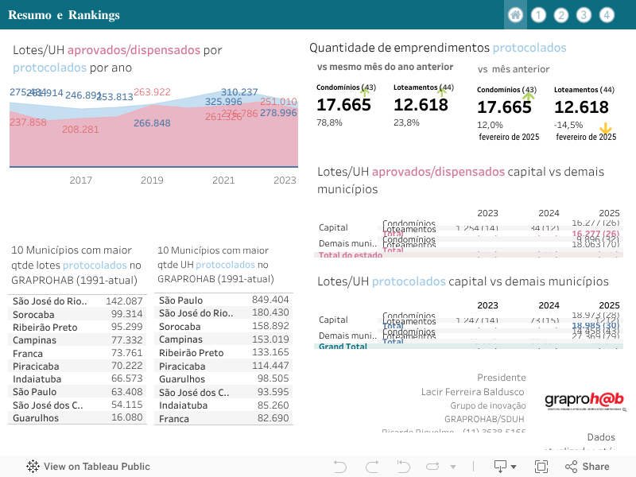
Task: Revert the view to original
Action: tap(401, 467)
